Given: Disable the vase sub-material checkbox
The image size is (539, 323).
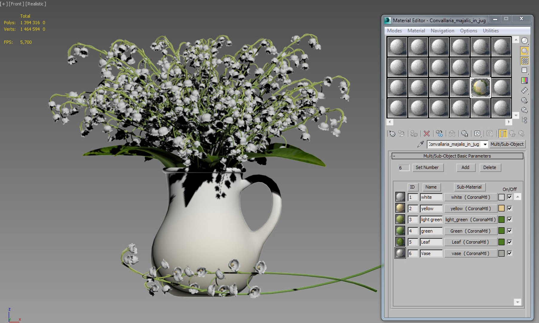Looking at the screenshot, I should (510, 253).
